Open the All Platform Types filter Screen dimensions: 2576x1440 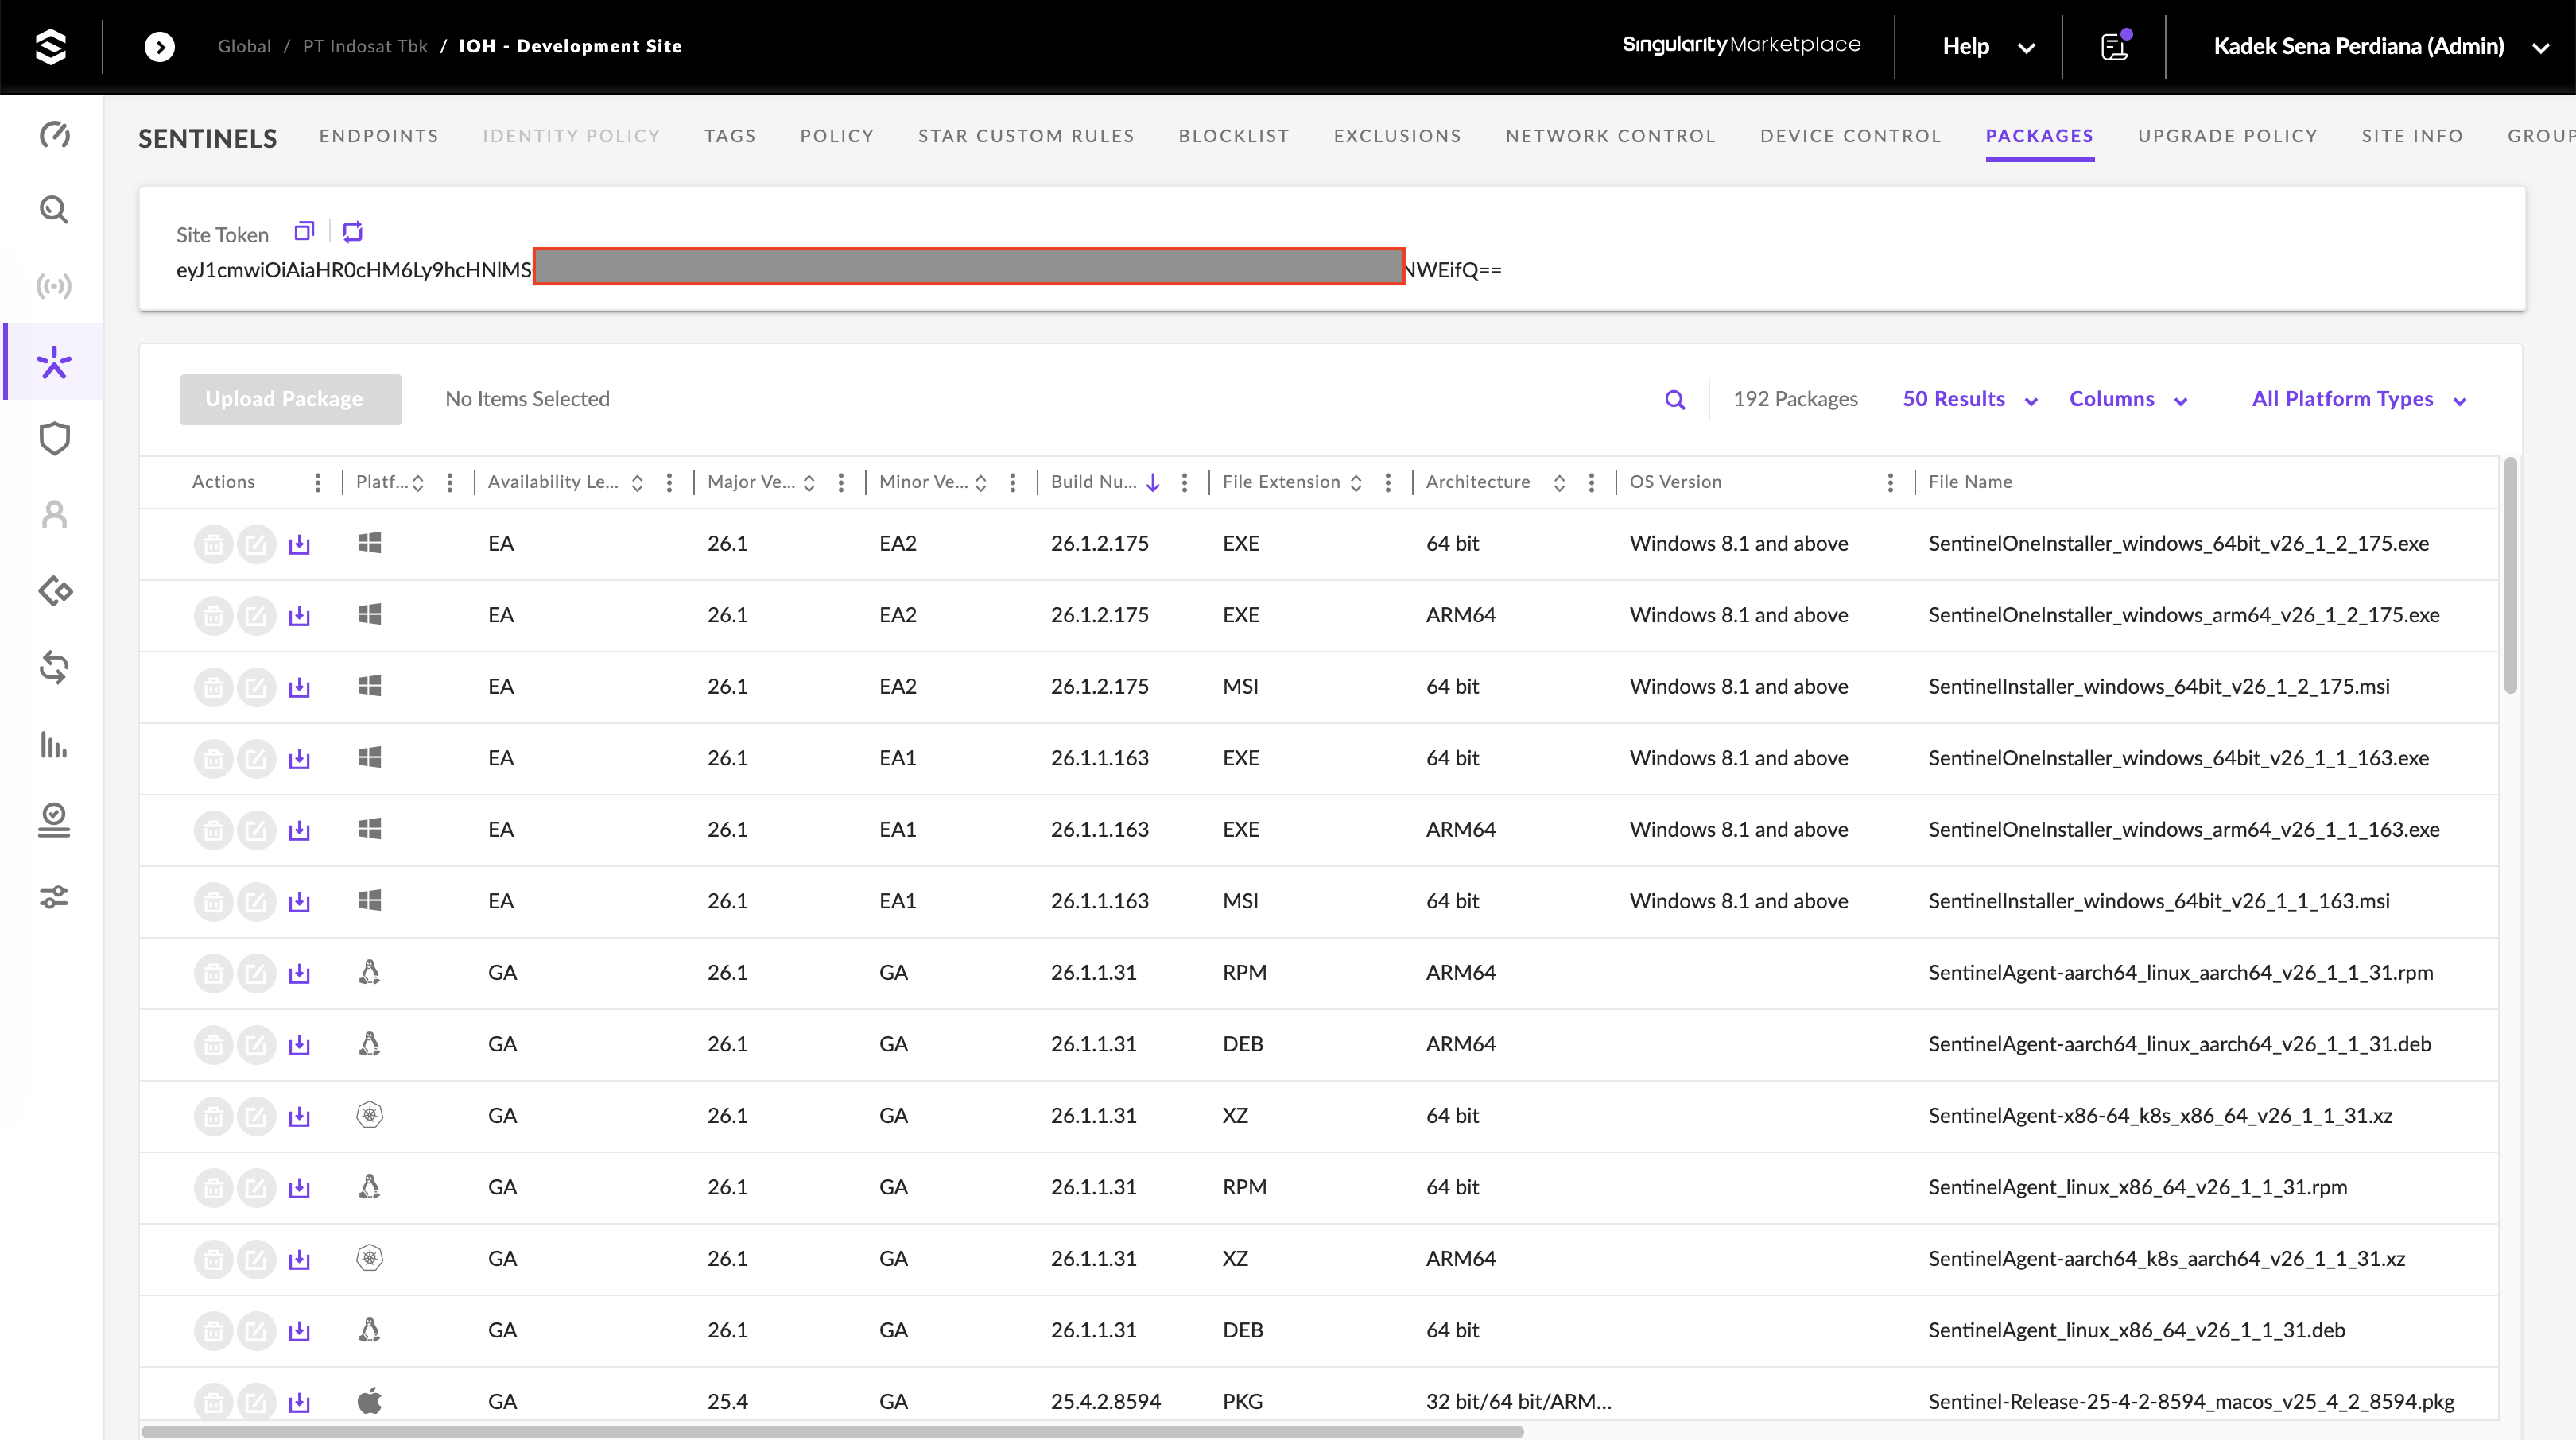coord(2359,400)
